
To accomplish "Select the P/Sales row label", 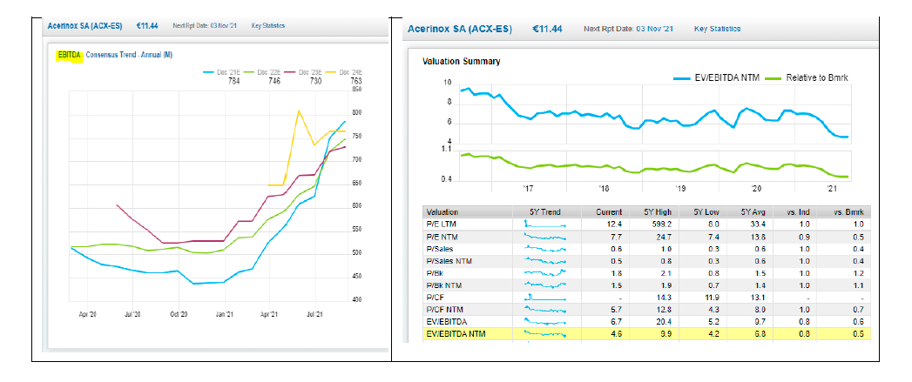I will click(439, 249).
